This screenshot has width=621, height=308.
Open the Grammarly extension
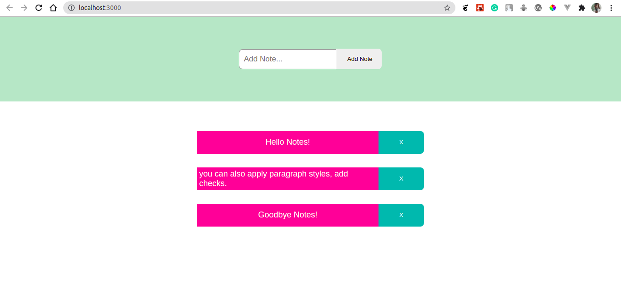tap(495, 8)
